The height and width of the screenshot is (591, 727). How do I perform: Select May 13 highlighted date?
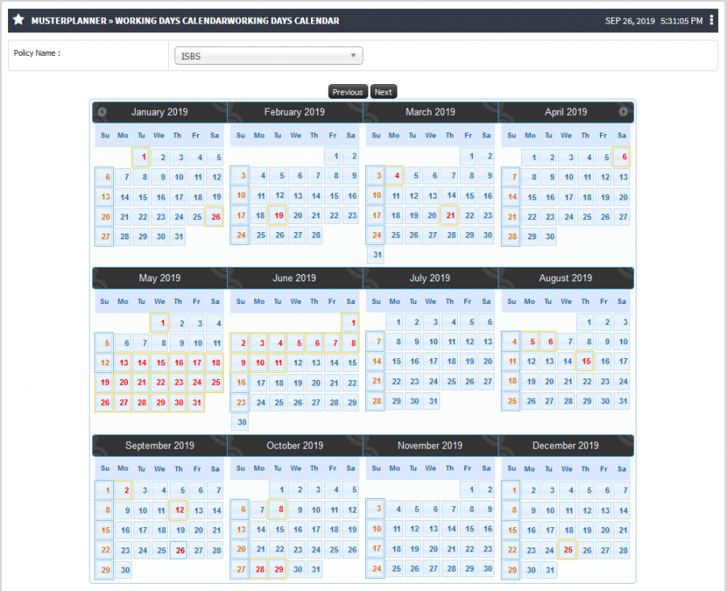(x=123, y=362)
